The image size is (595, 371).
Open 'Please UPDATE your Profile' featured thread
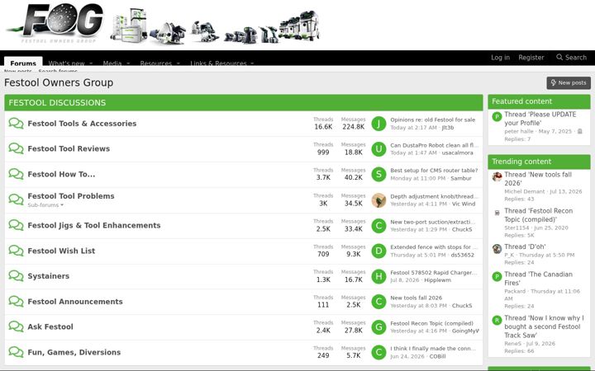540,119
